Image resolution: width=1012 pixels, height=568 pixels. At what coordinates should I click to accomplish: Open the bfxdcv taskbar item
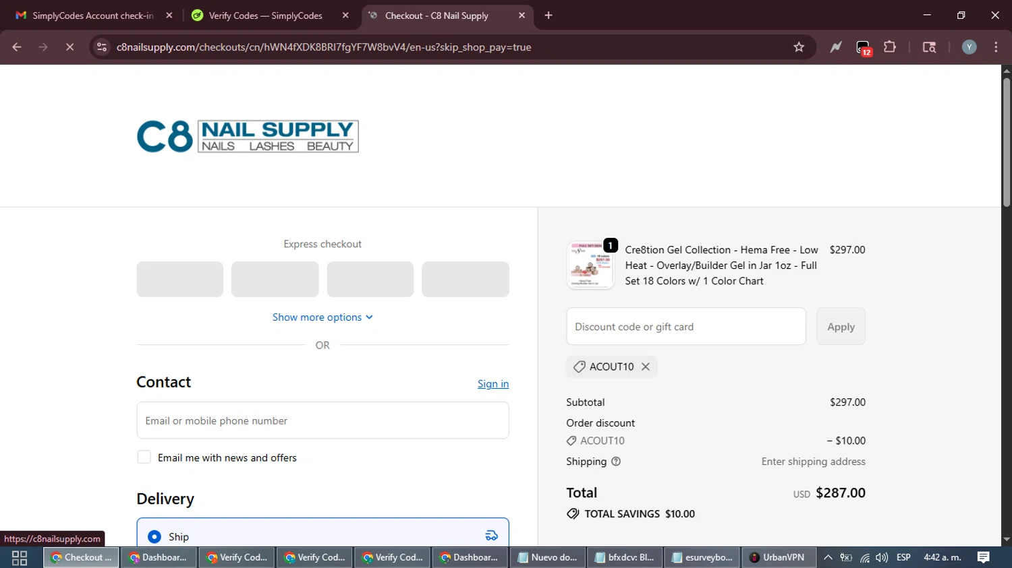(625, 558)
